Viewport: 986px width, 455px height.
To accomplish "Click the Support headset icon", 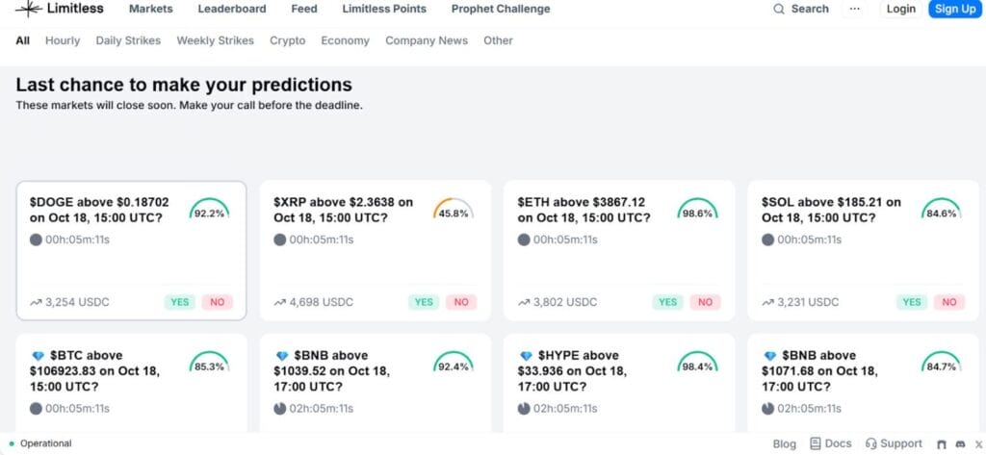I will pos(870,444).
